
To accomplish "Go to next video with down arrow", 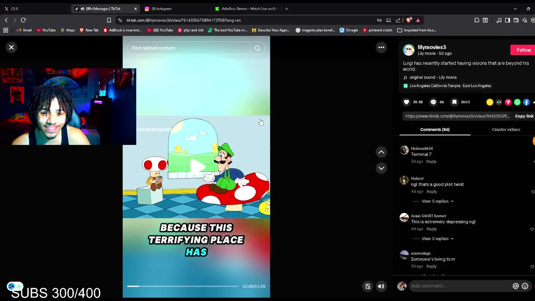I will [381, 168].
